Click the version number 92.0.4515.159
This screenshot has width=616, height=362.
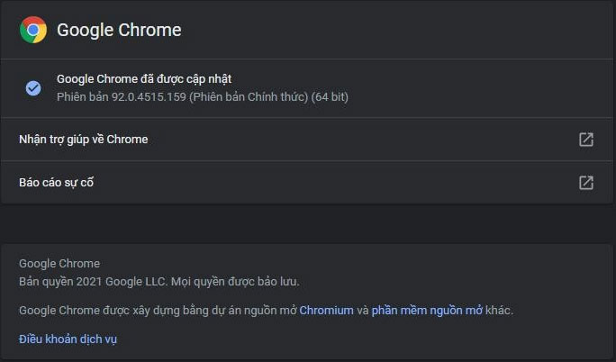[149, 97]
